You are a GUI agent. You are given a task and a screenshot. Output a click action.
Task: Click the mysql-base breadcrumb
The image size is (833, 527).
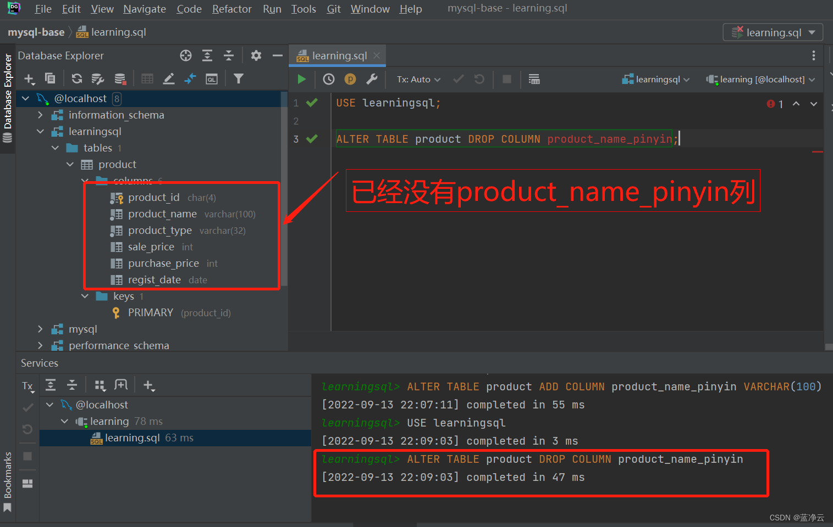point(36,32)
